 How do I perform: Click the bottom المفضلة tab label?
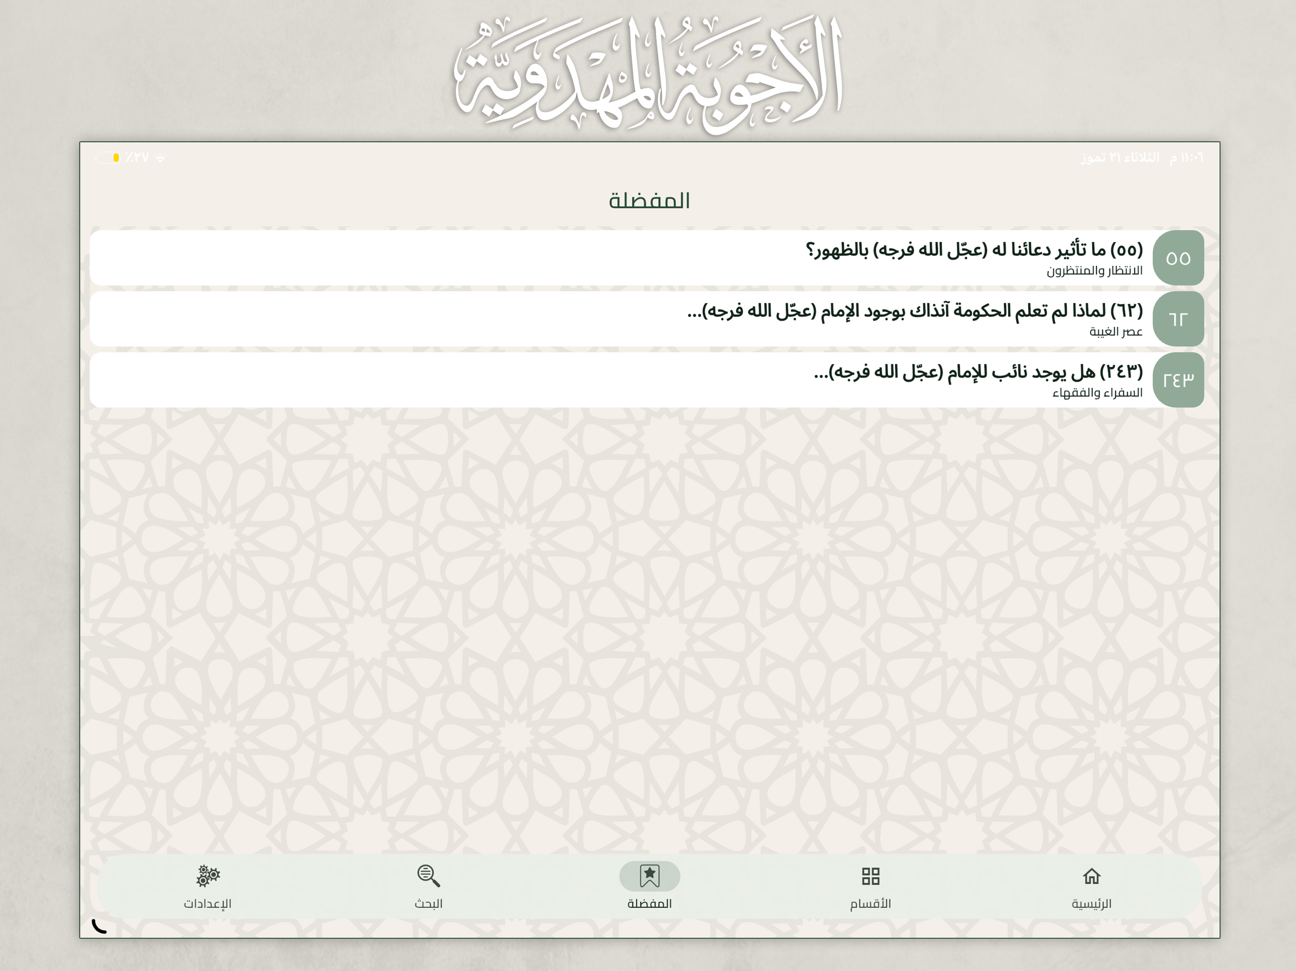[x=649, y=904]
